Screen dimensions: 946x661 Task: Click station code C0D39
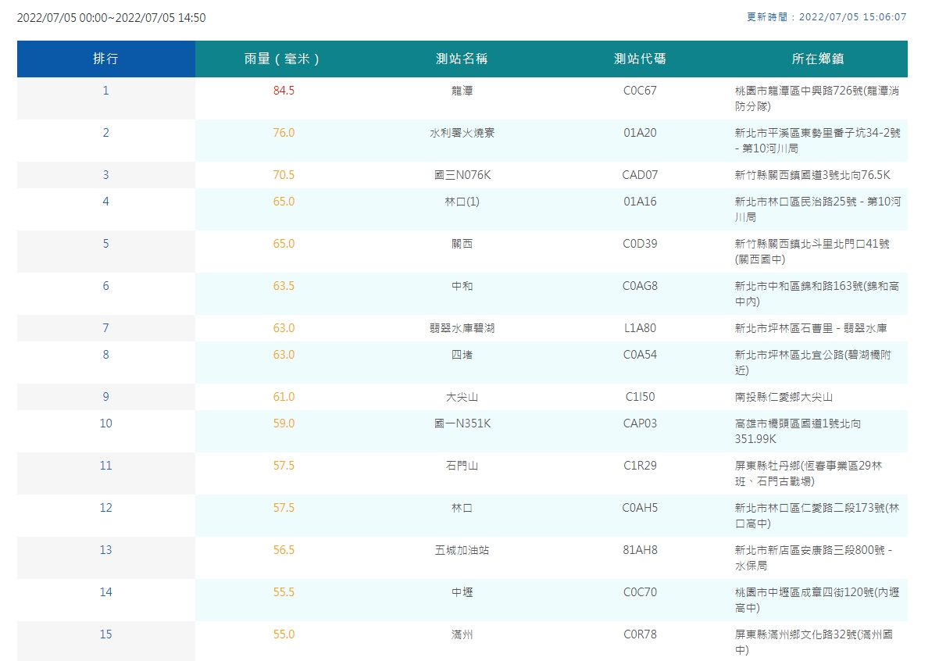pos(640,244)
